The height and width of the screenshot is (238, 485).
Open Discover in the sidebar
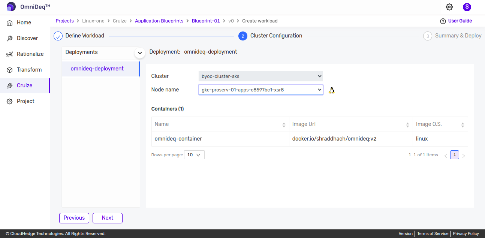[x=25, y=38]
